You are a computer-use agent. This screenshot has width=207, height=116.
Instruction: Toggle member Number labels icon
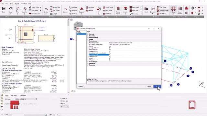(x=46, y=9)
